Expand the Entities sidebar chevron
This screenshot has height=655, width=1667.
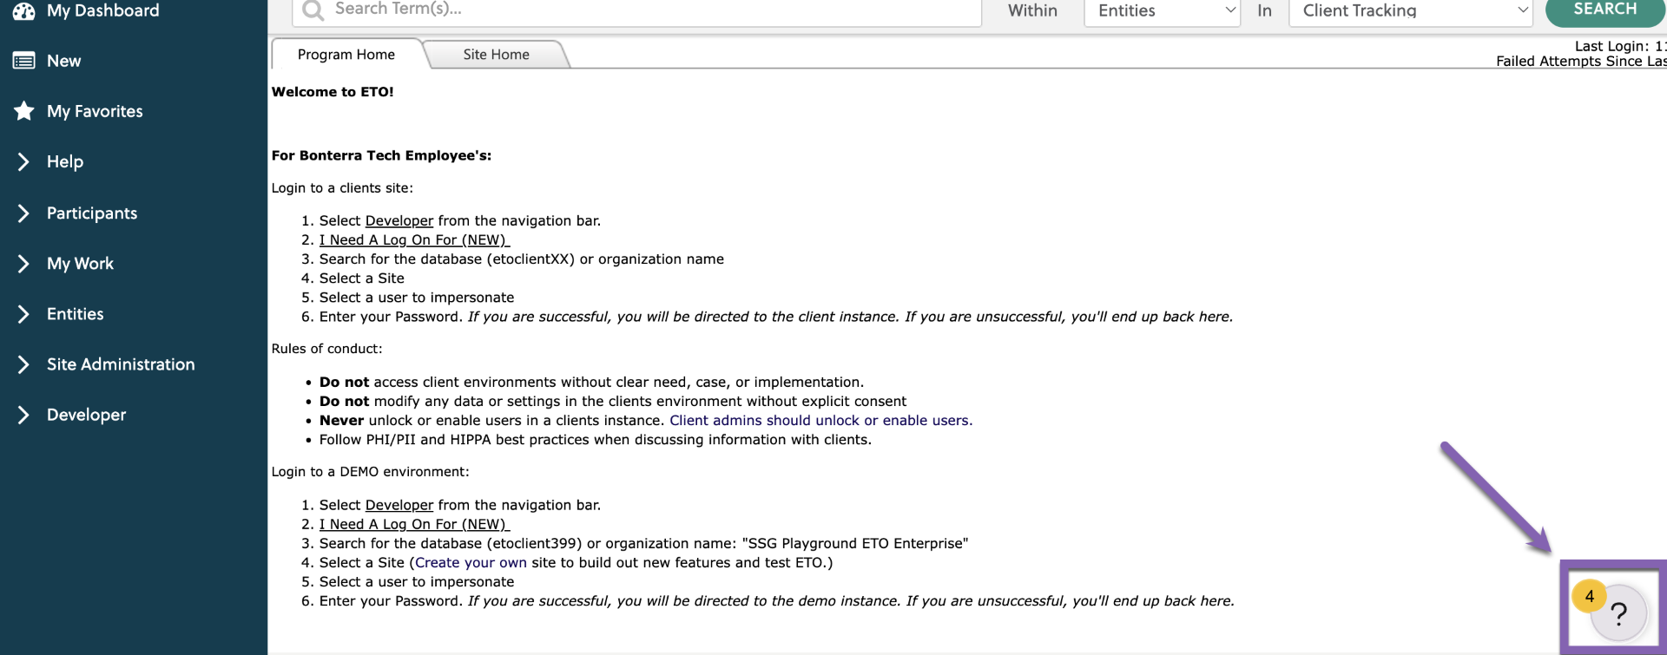pos(23,313)
